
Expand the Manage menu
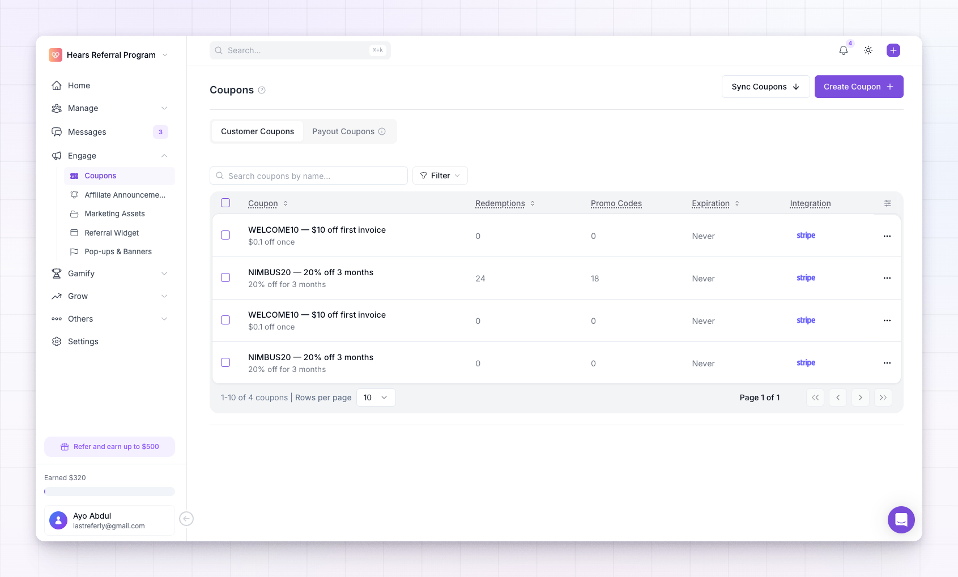point(110,108)
